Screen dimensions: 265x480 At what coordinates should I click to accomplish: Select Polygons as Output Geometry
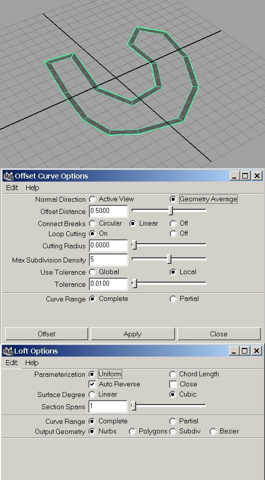(132, 431)
